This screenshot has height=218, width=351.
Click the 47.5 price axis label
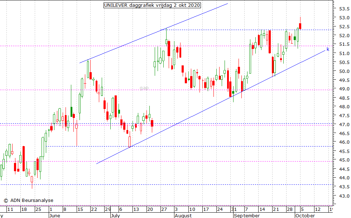(x=344, y=116)
